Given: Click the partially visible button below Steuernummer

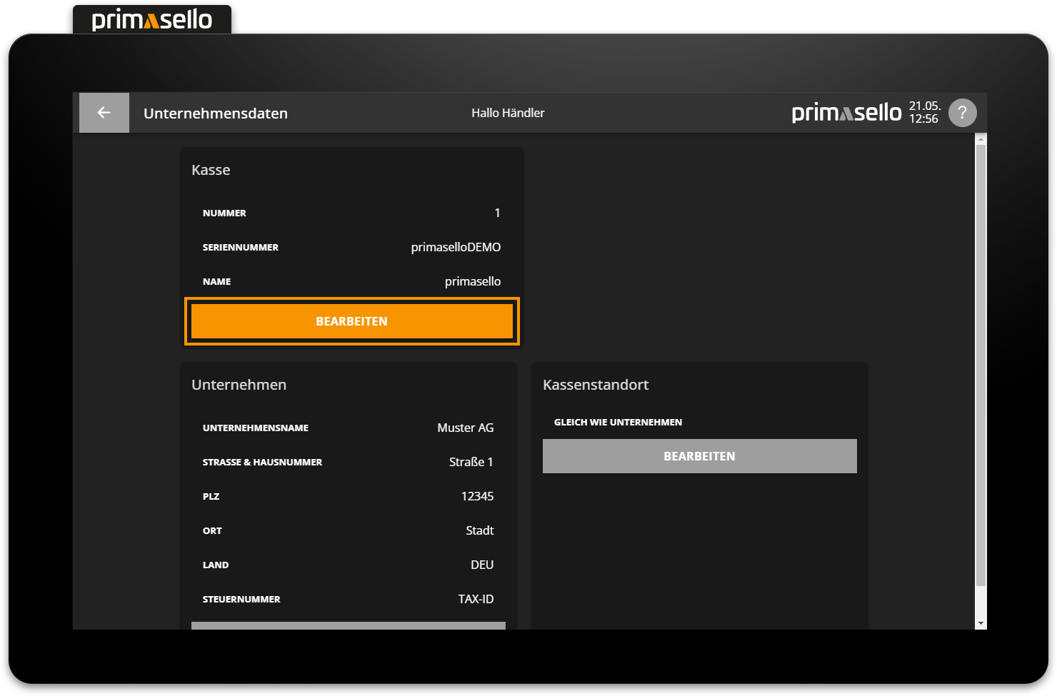Looking at the screenshot, I should (349, 625).
